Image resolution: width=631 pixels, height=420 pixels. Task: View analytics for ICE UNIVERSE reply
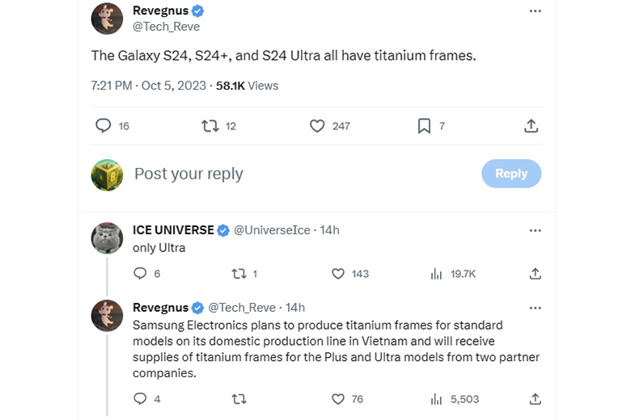pos(437,274)
